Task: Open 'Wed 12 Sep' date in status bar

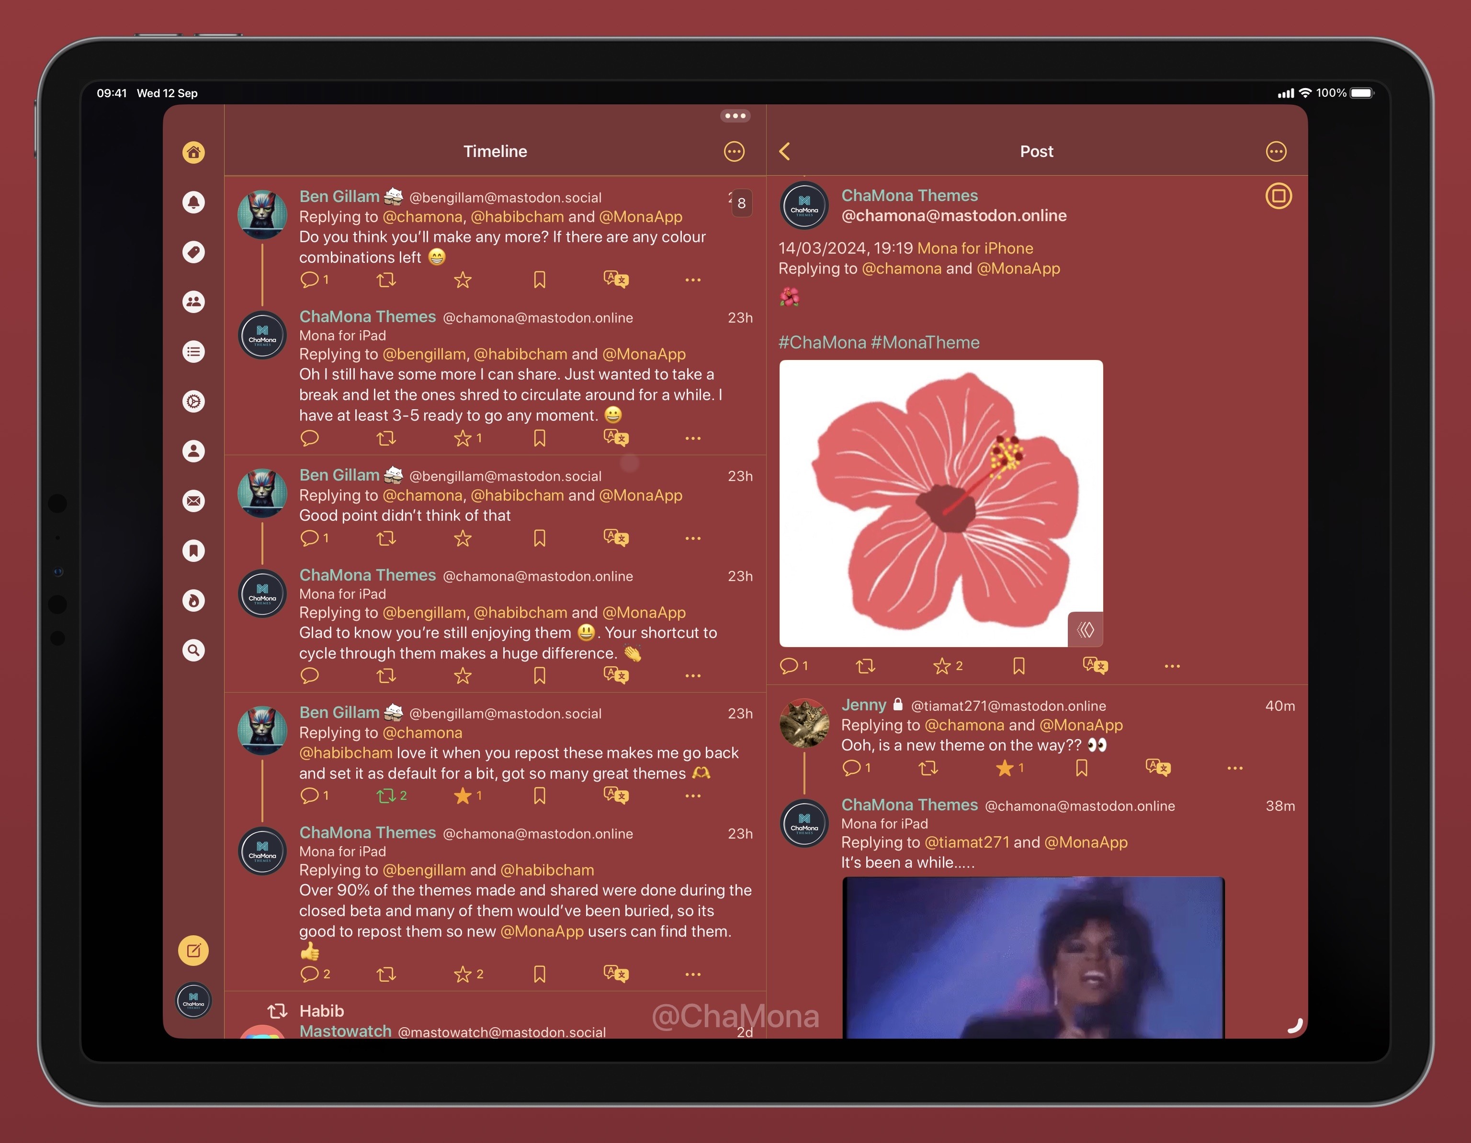Action: 167,93
